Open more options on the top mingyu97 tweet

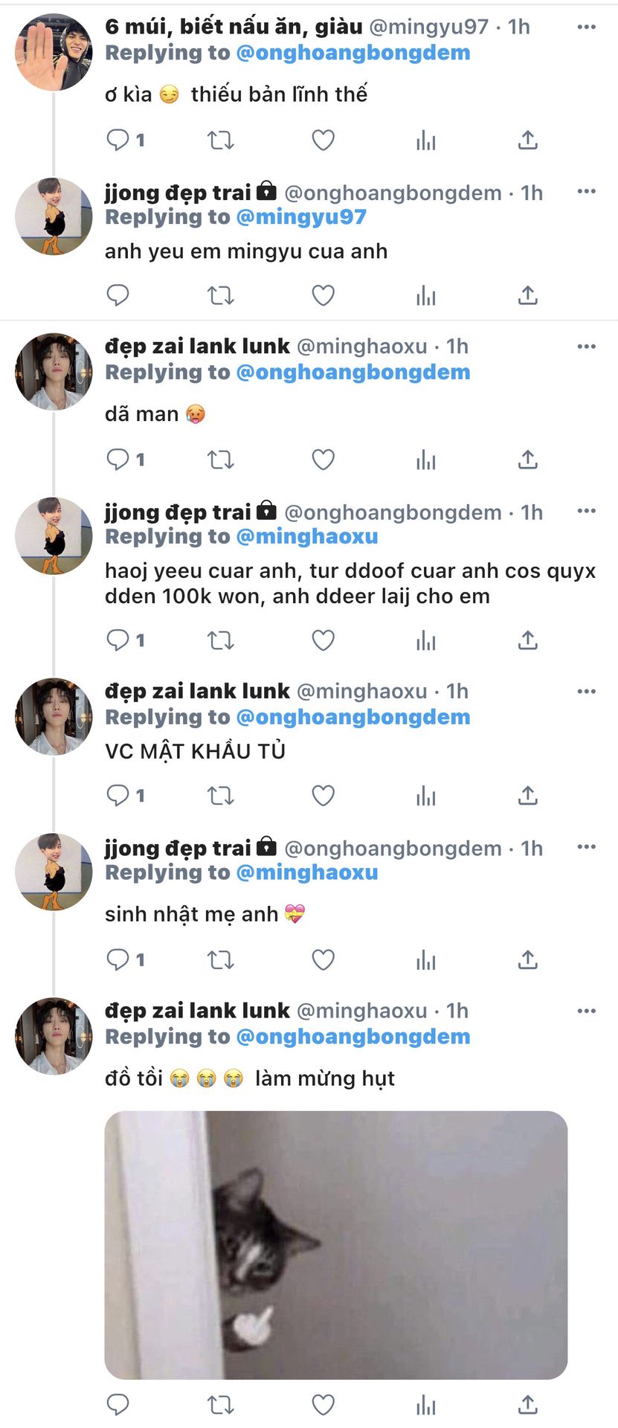click(586, 27)
